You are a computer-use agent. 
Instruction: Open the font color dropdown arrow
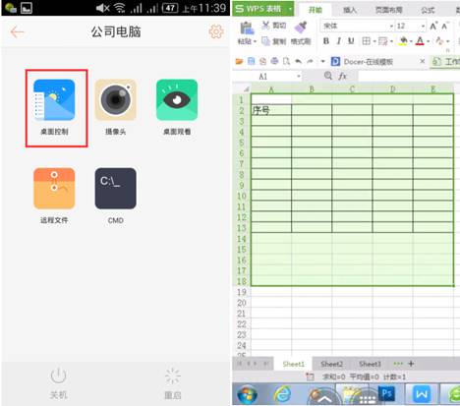click(428, 41)
